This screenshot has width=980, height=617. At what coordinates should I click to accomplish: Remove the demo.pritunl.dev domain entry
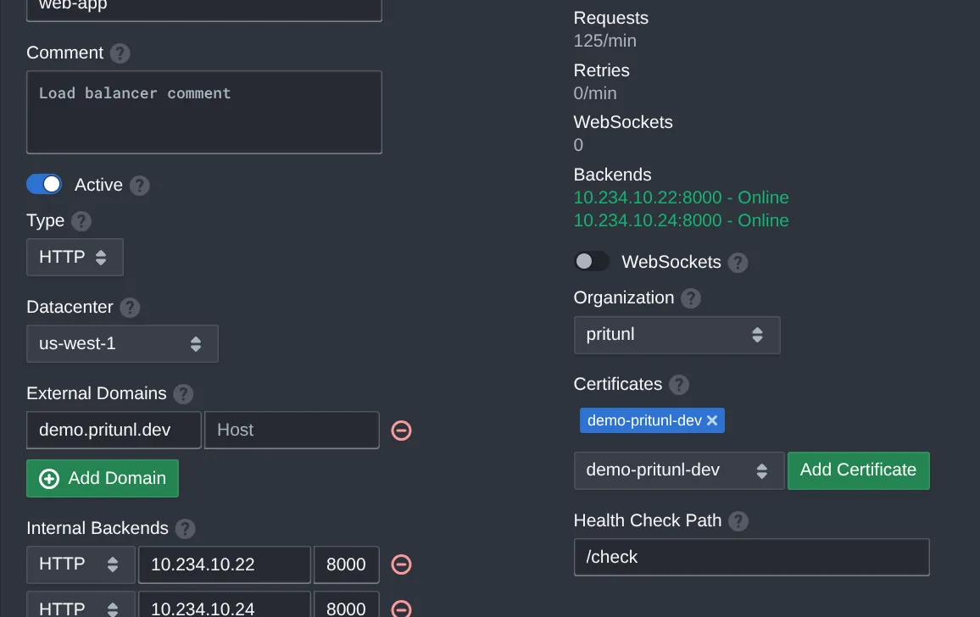click(401, 430)
